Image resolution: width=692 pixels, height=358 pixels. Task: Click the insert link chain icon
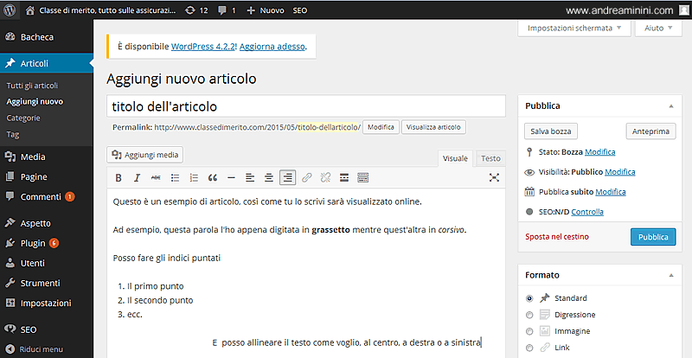tap(307, 177)
